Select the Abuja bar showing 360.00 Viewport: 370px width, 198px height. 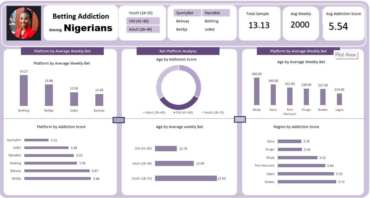257,91
